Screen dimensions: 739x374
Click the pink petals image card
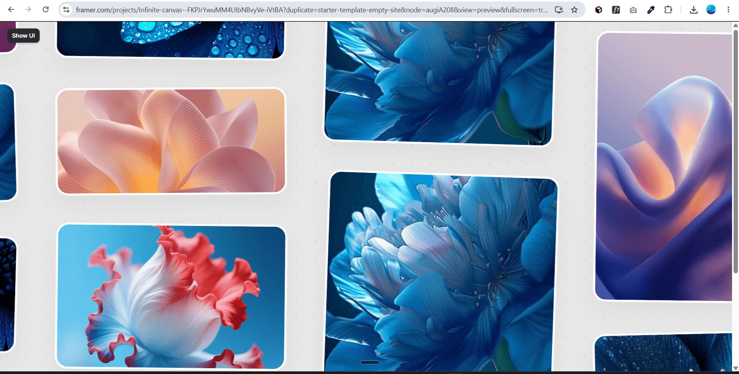coord(171,141)
